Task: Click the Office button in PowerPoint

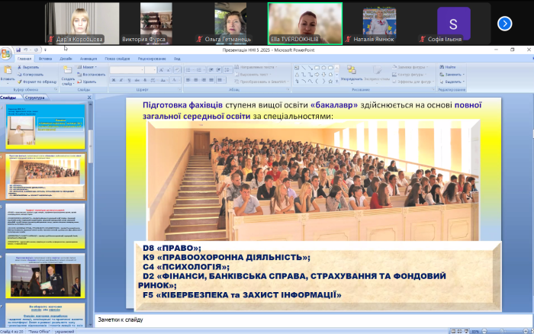Action: pyautogui.click(x=7, y=53)
